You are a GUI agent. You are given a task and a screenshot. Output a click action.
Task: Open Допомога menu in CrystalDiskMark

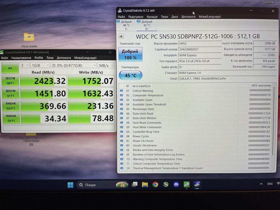click(64, 58)
